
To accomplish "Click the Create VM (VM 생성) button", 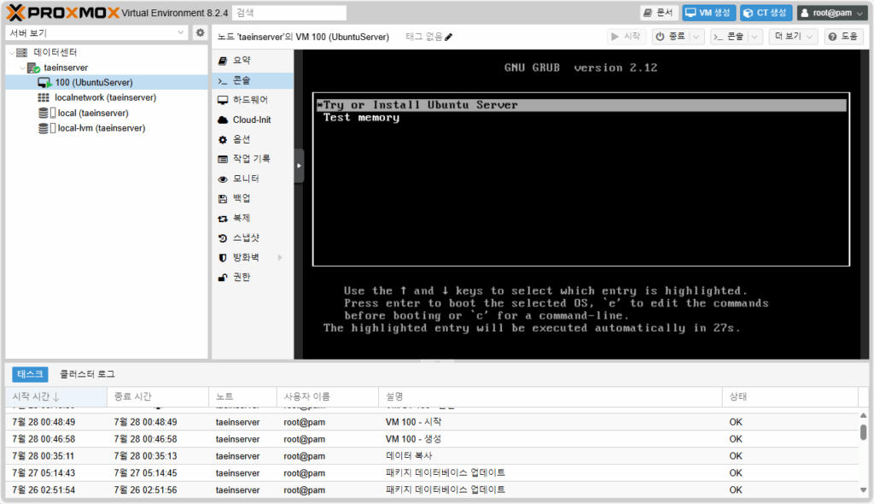I will click(708, 13).
